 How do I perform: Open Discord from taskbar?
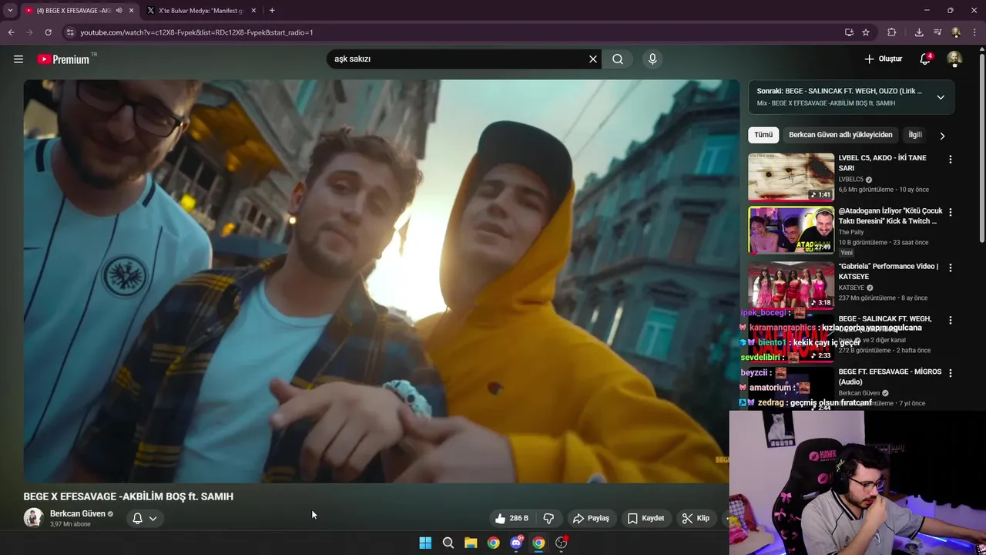coord(516,543)
